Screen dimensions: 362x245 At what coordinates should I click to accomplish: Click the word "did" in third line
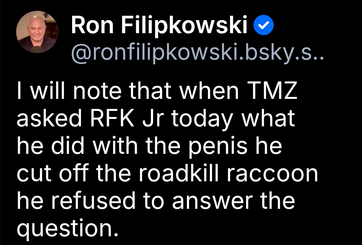click(x=67, y=146)
